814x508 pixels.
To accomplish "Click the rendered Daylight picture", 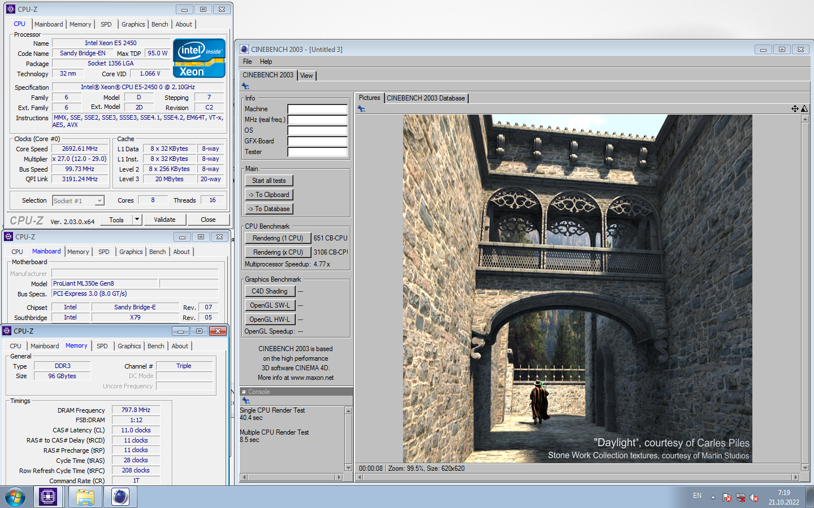I will (x=577, y=289).
